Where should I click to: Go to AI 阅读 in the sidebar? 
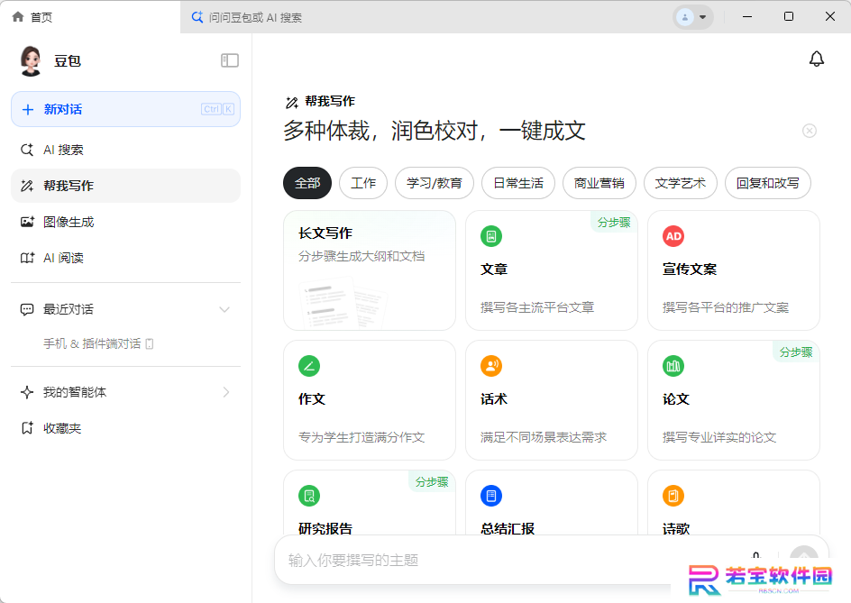(125, 258)
